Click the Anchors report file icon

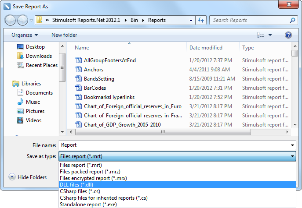(79, 70)
